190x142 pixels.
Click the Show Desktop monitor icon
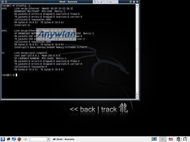click(14, 139)
